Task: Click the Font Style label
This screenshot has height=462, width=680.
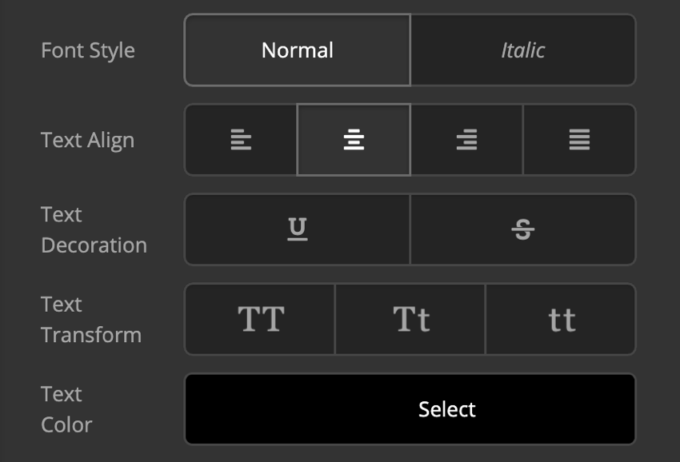Action: coord(88,50)
